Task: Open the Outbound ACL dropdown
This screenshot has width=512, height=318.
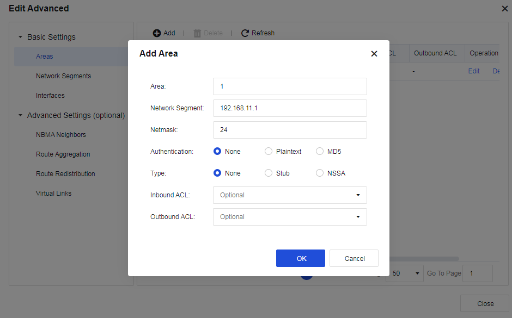Action: (x=290, y=217)
